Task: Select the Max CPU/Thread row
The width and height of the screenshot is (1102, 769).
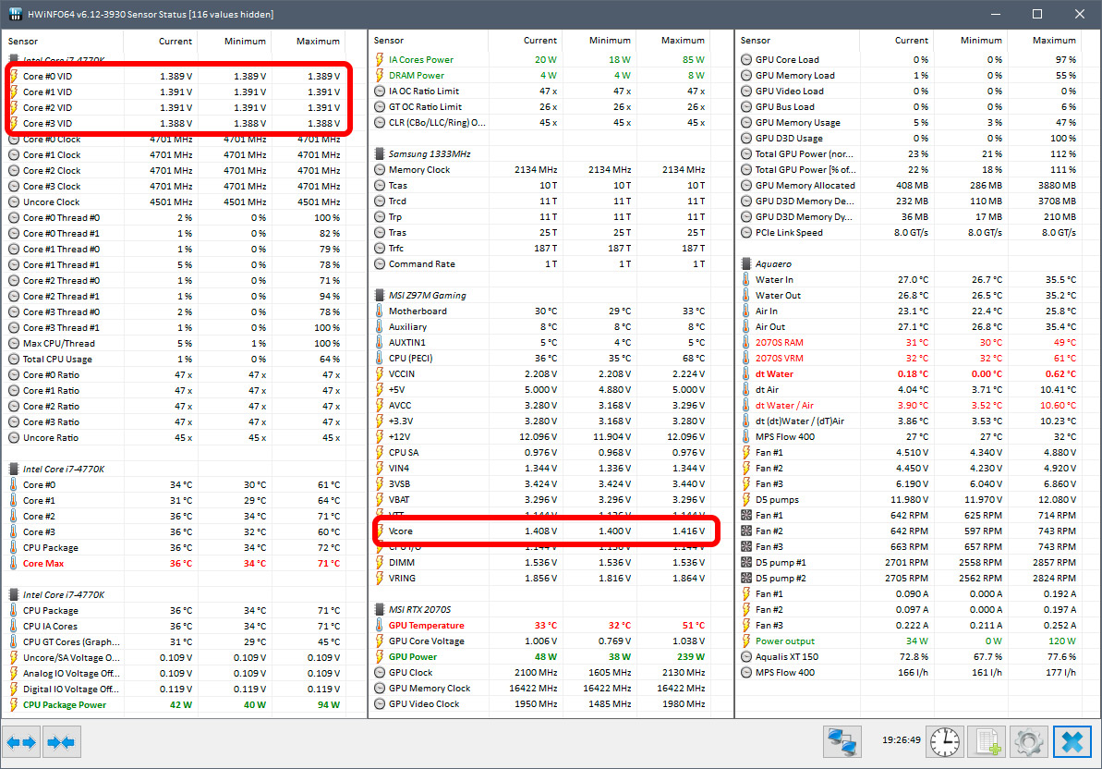Action: click(175, 343)
